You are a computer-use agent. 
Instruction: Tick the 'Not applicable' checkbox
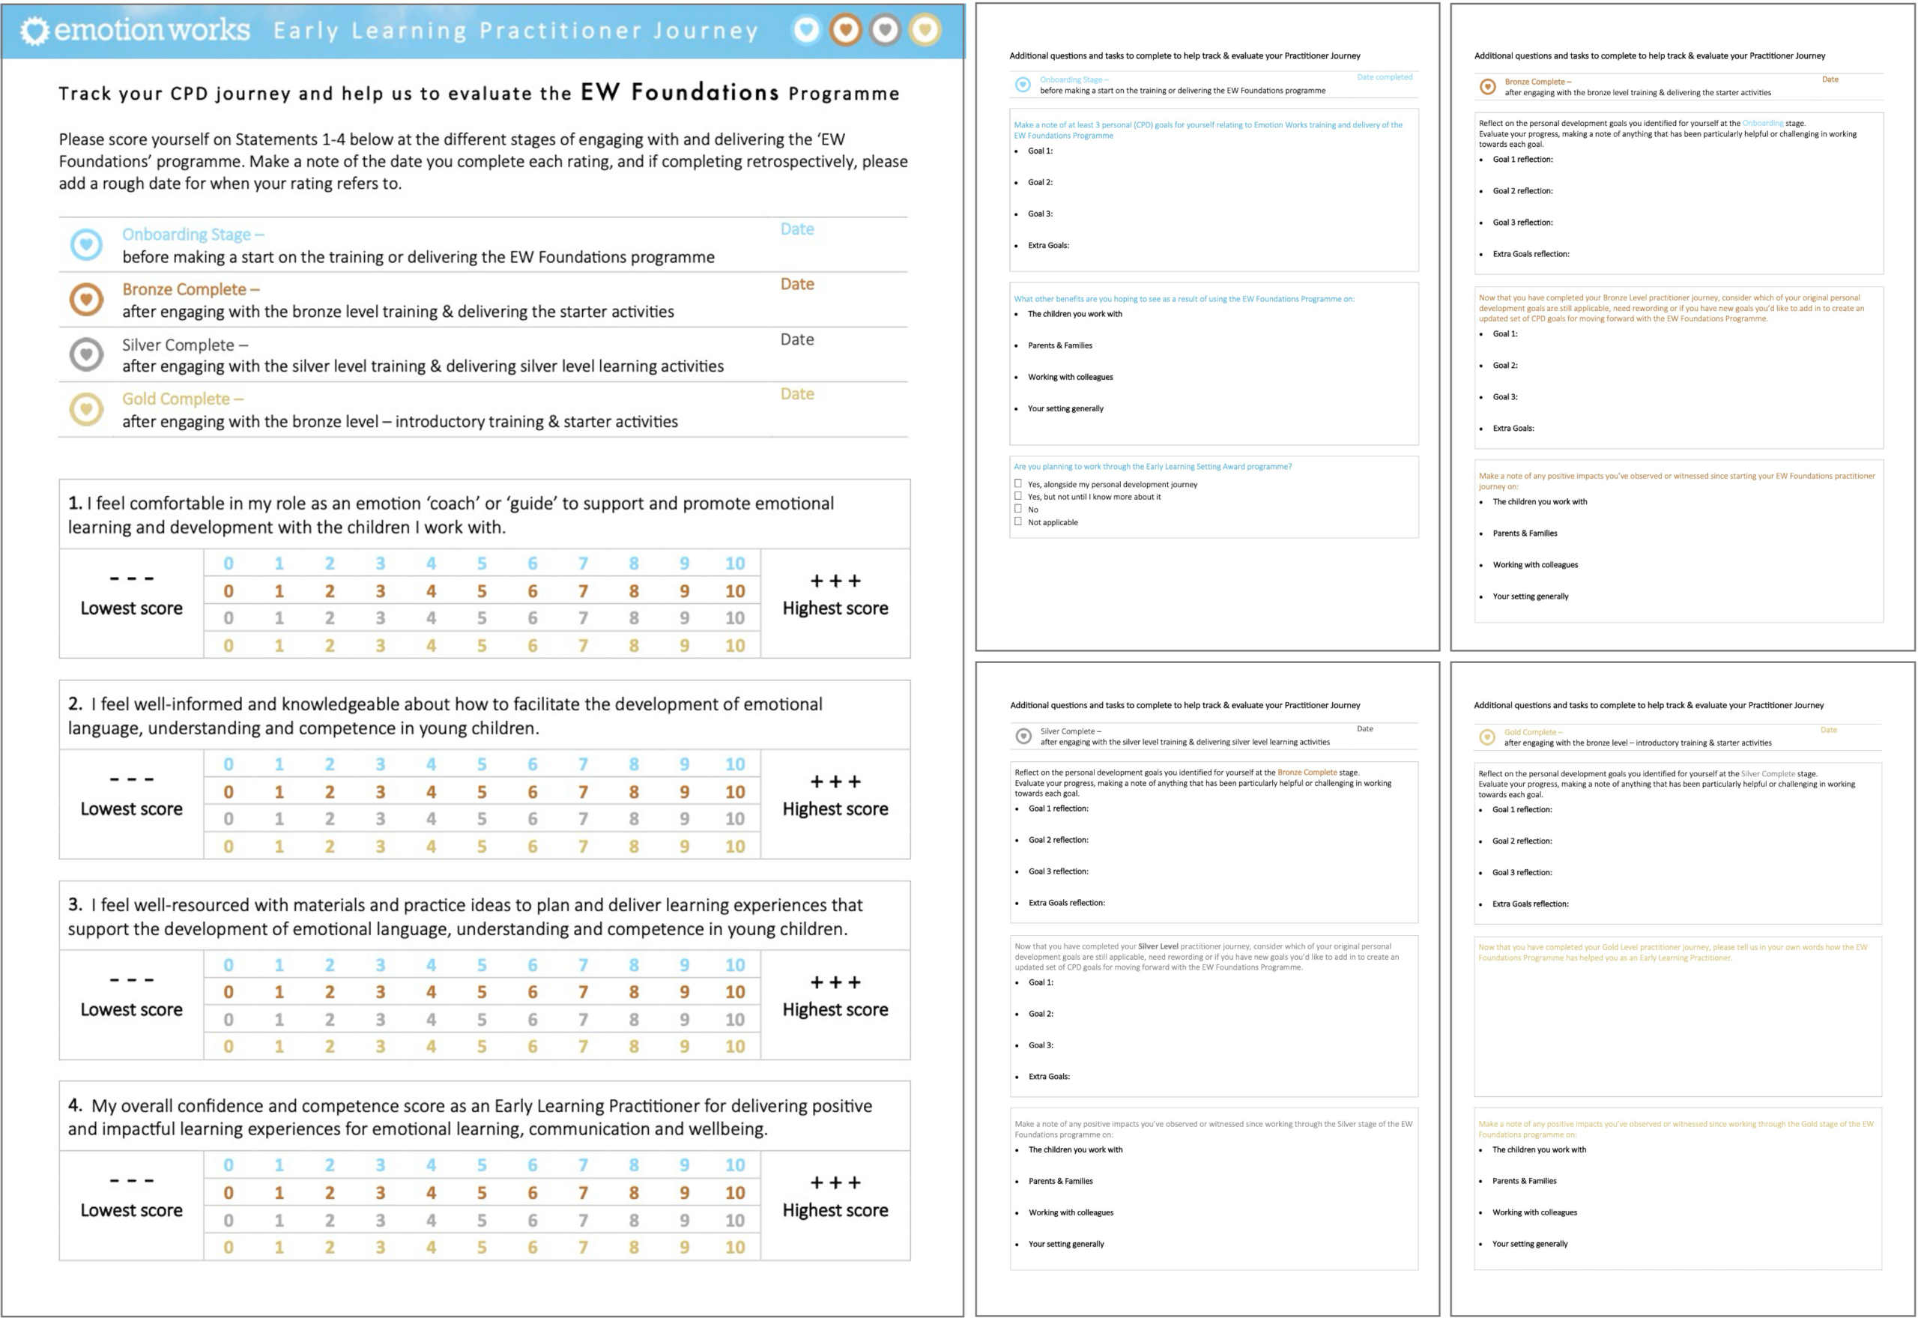tap(1018, 521)
